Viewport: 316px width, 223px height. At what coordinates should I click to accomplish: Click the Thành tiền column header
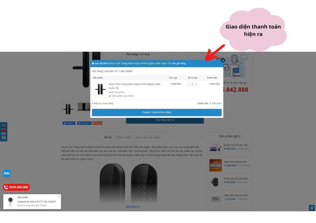tap(212, 78)
